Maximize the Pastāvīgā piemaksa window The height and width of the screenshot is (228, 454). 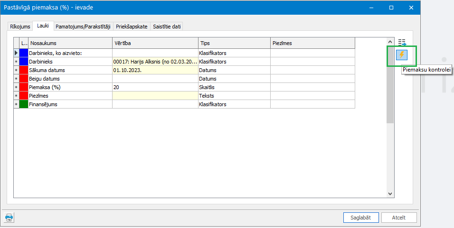tap(391, 8)
